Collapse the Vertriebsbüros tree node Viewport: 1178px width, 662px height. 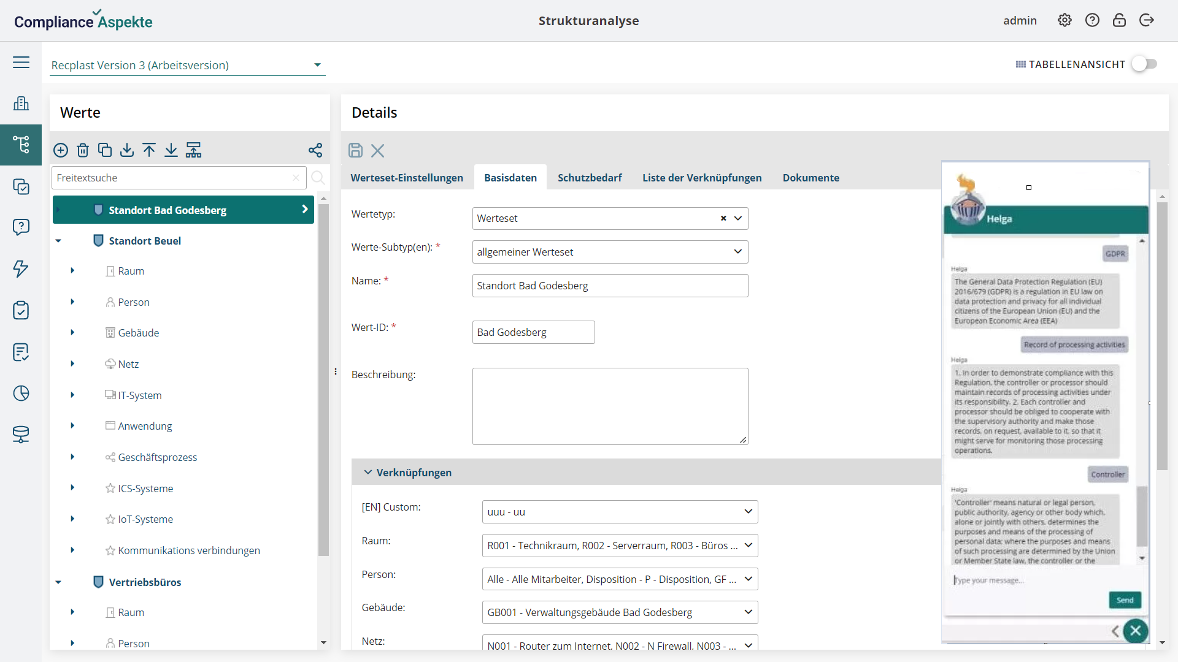pyautogui.click(x=58, y=582)
